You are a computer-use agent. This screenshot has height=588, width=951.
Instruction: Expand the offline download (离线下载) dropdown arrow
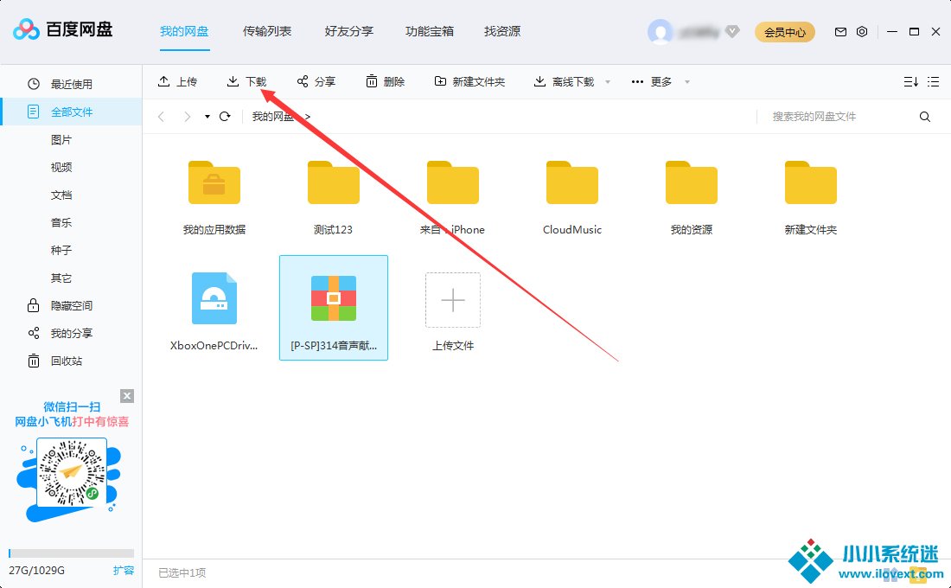click(608, 82)
